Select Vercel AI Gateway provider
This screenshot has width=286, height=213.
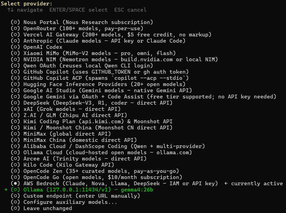(x=15, y=35)
